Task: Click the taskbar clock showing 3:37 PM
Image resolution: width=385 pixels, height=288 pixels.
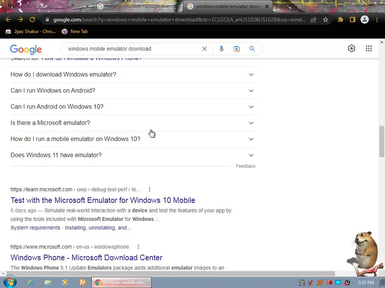Action: pos(366,283)
